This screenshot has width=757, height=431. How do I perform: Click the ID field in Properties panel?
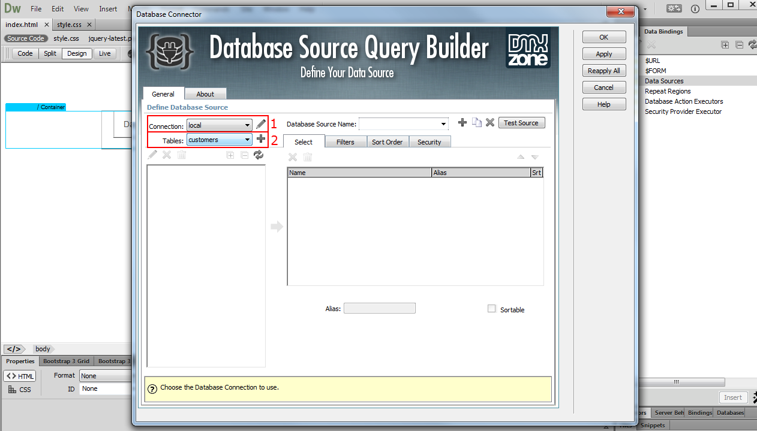[x=106, y=389]
